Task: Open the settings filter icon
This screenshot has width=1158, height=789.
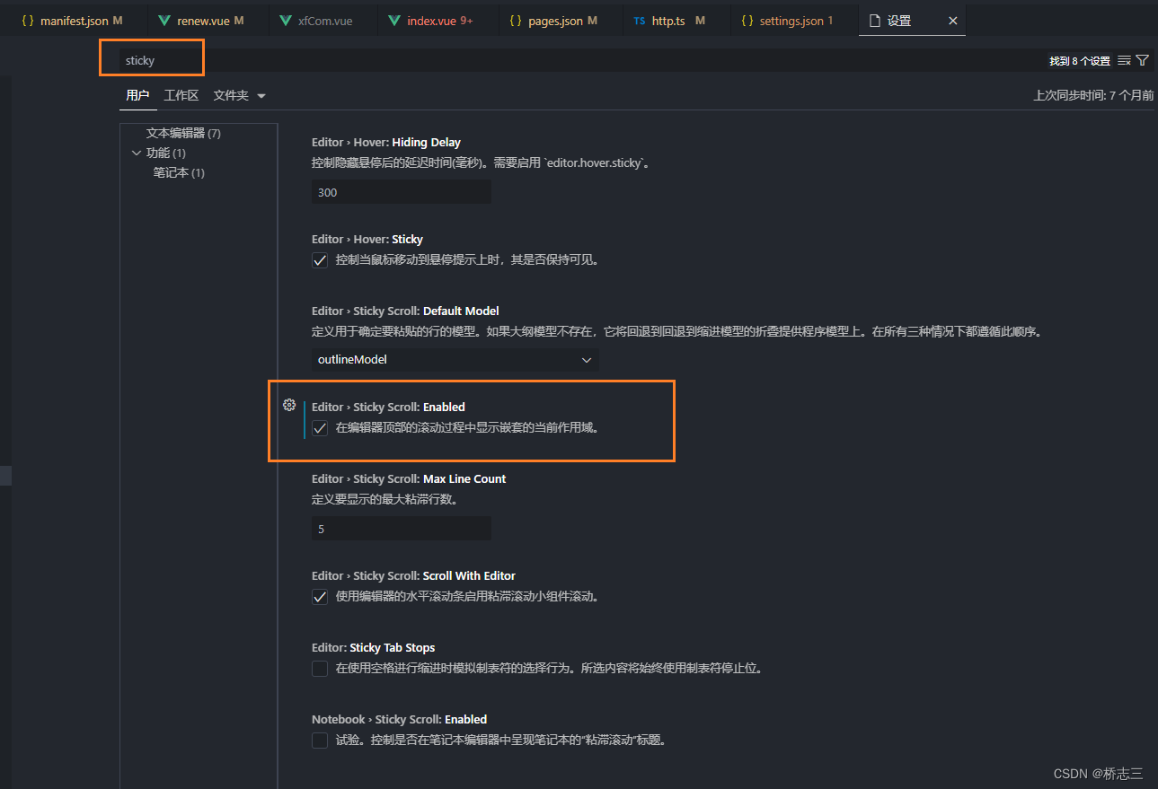Action: (x=1142, y=59)
